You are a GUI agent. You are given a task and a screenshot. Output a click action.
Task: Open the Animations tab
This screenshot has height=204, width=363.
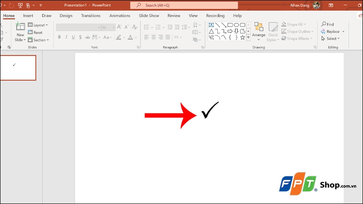click(120, 15)
